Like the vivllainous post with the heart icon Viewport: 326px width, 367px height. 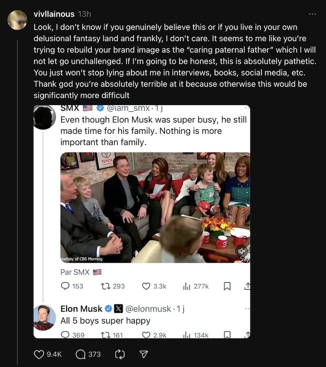[x=39, y=354]
